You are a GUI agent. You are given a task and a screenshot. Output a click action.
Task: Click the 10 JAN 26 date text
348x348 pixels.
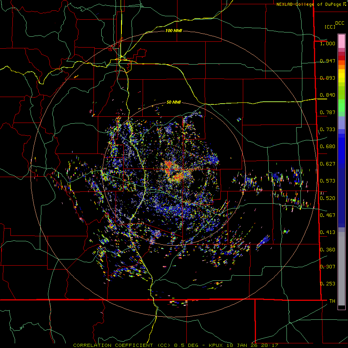242,345
